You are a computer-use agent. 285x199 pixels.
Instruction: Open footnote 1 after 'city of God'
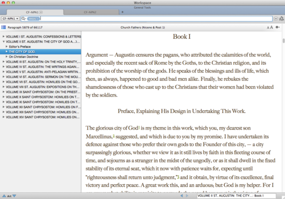click(138, 128)
